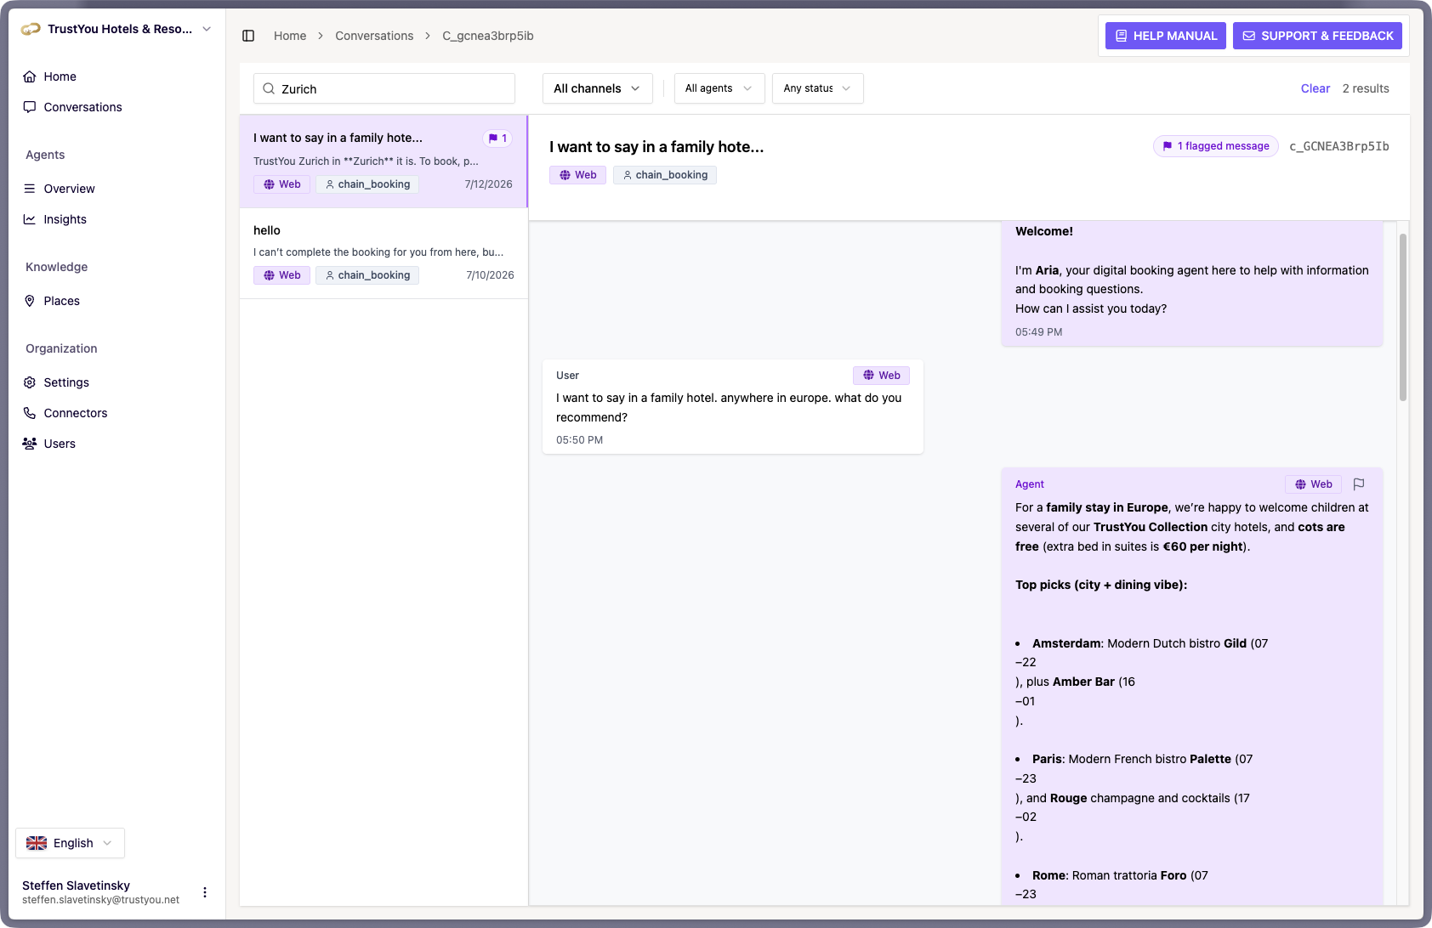Toggle the sidebar panel icon
The height and width of the screenshot is (928, 1432).
[248, 36]
